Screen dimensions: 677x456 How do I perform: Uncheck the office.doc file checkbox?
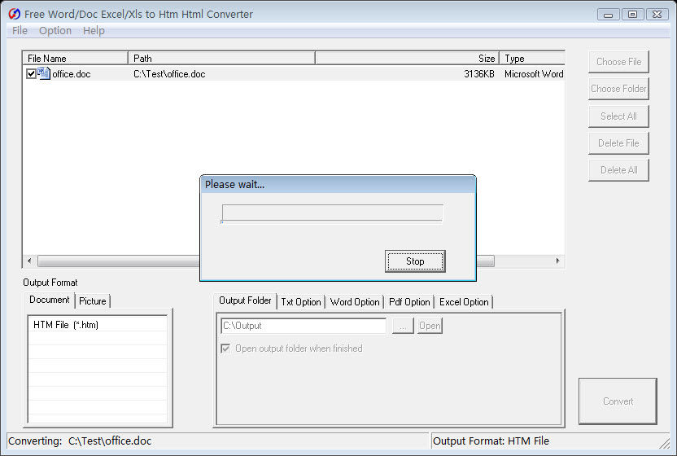coord(31,73)
